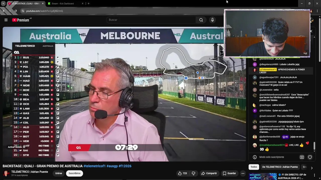The width and height of the screenshot is (321, 180).
Task: Open TELEMETRICO | Adrian Puente channel name
Action: tap(30, 172)
